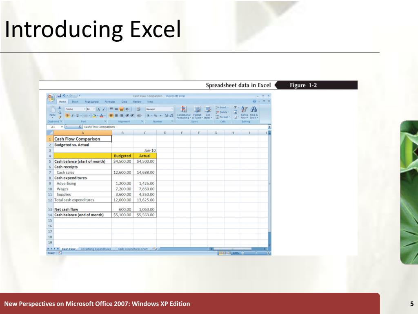Image resolution: width=418 pixels, height=314 pixels.
Task: Click the Wrap Text icon
Action: pos(139,109)
